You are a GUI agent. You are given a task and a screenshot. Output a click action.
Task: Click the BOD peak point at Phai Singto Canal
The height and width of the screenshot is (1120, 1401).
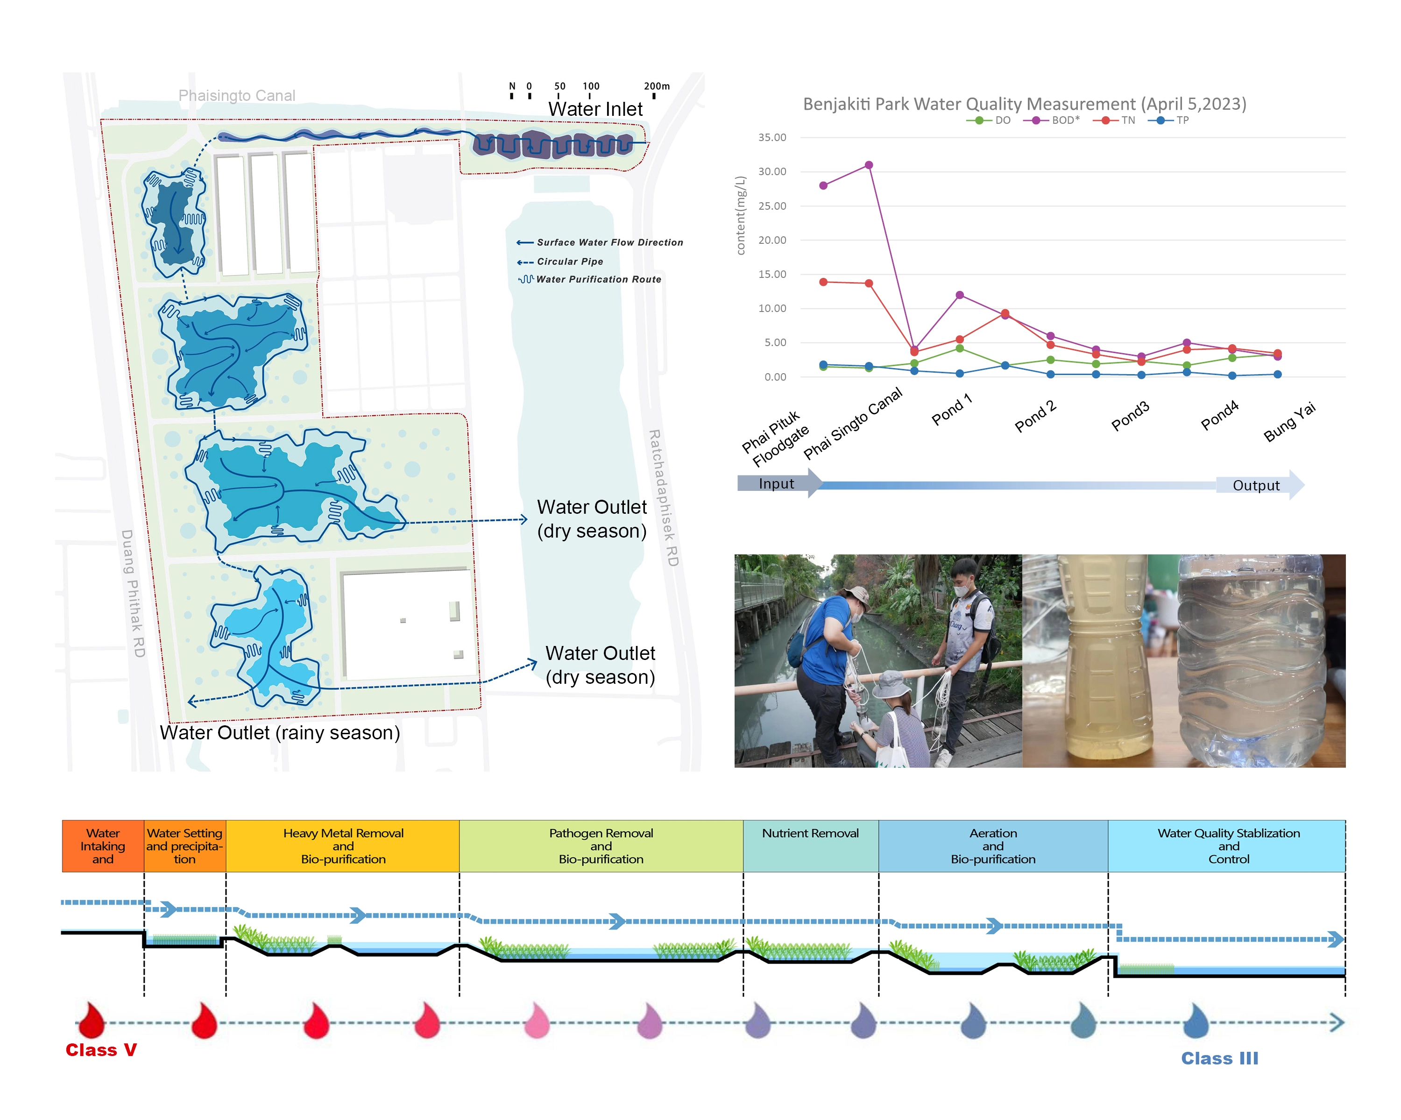click(x=869, y=165)
